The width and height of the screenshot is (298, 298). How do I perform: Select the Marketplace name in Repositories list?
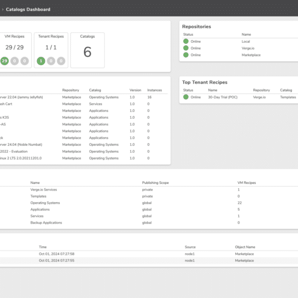click(251, 55)
